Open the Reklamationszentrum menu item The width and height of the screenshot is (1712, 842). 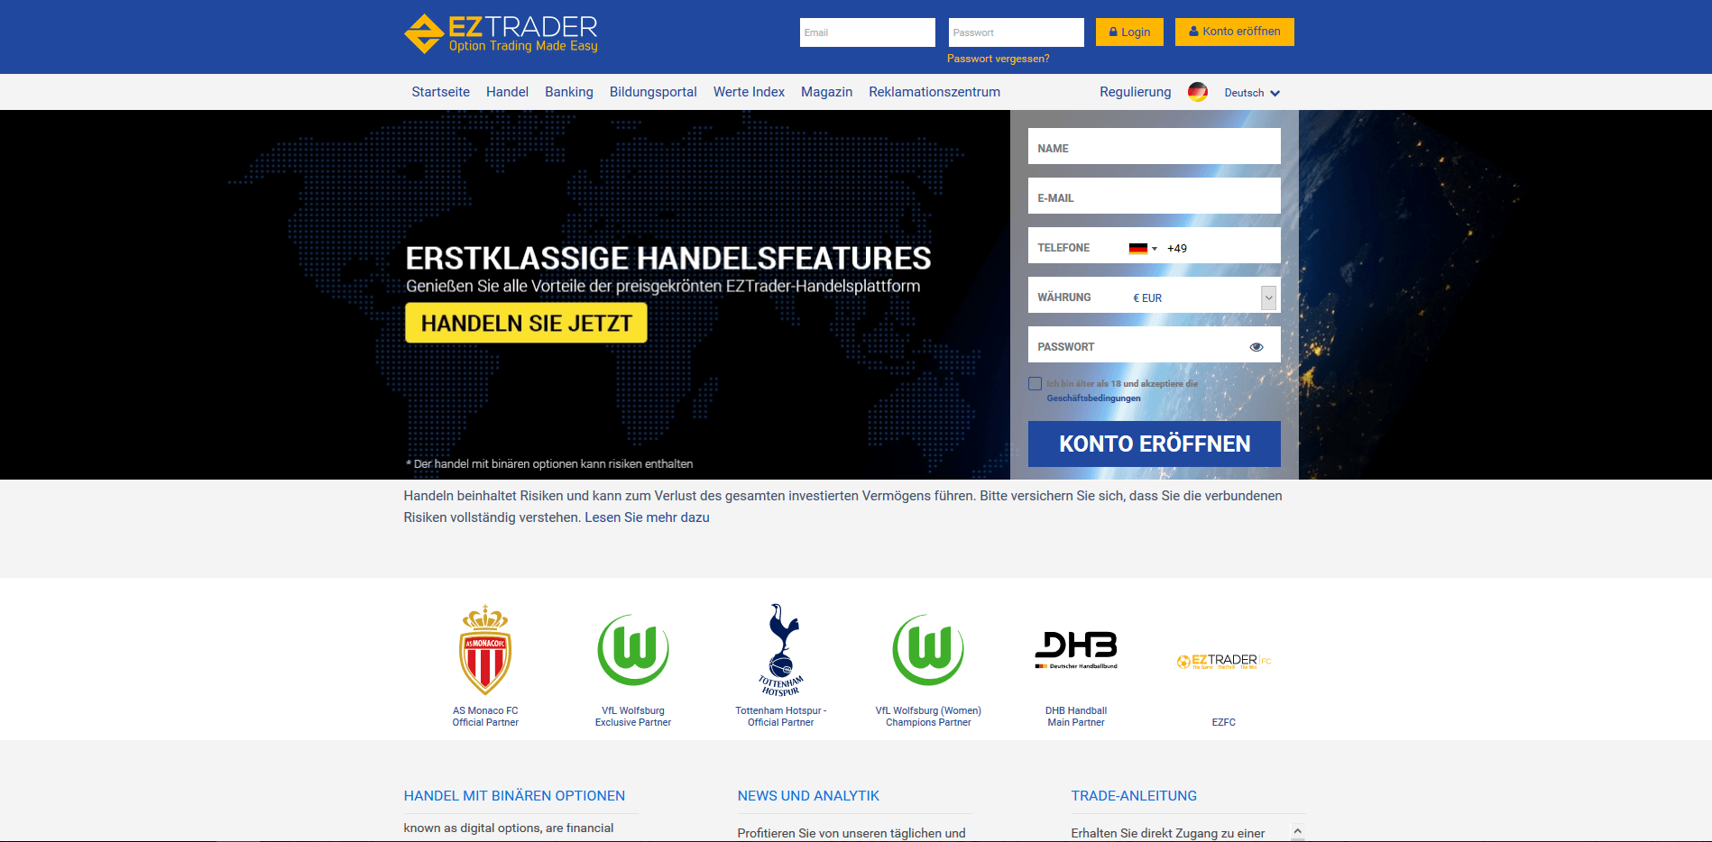coord(934,92)
